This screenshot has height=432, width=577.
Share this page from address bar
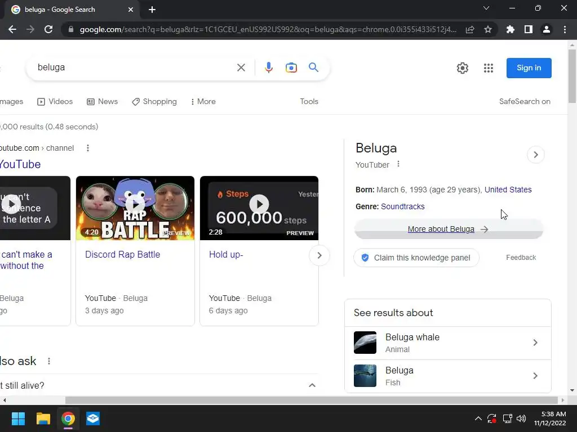coord(470,29)
